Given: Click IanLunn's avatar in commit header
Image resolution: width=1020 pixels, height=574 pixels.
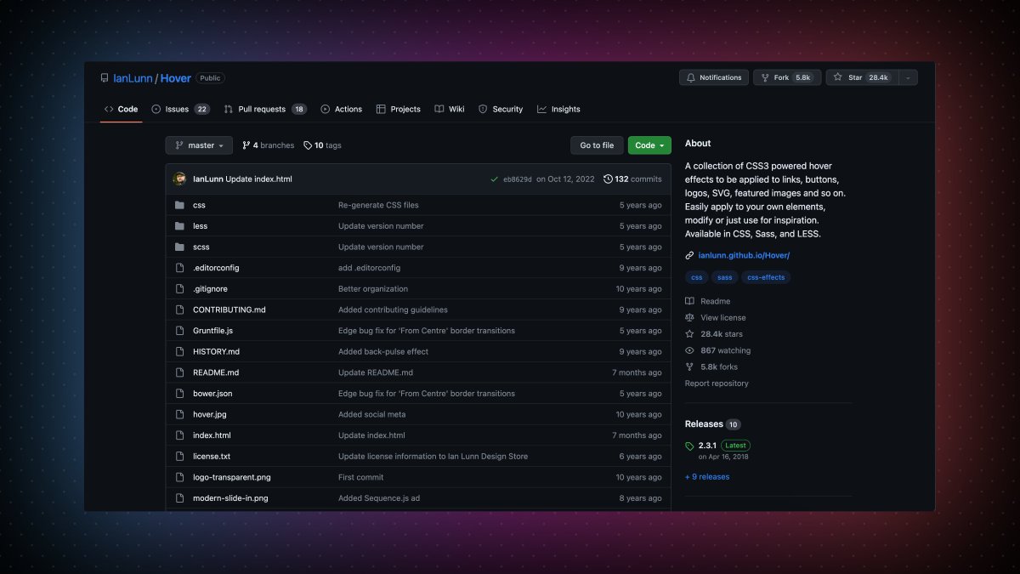Looking at the screenshot, I should click(179, 179).
